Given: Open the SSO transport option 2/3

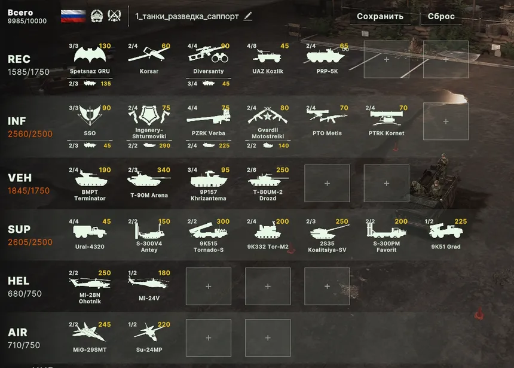Looking at the screenshot, I should click(x=90, y=145).
